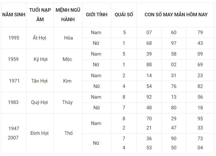This screenshot has height=156, width=216.
Task: Click the 1959 birth year cell
Action: click(13, 59)
